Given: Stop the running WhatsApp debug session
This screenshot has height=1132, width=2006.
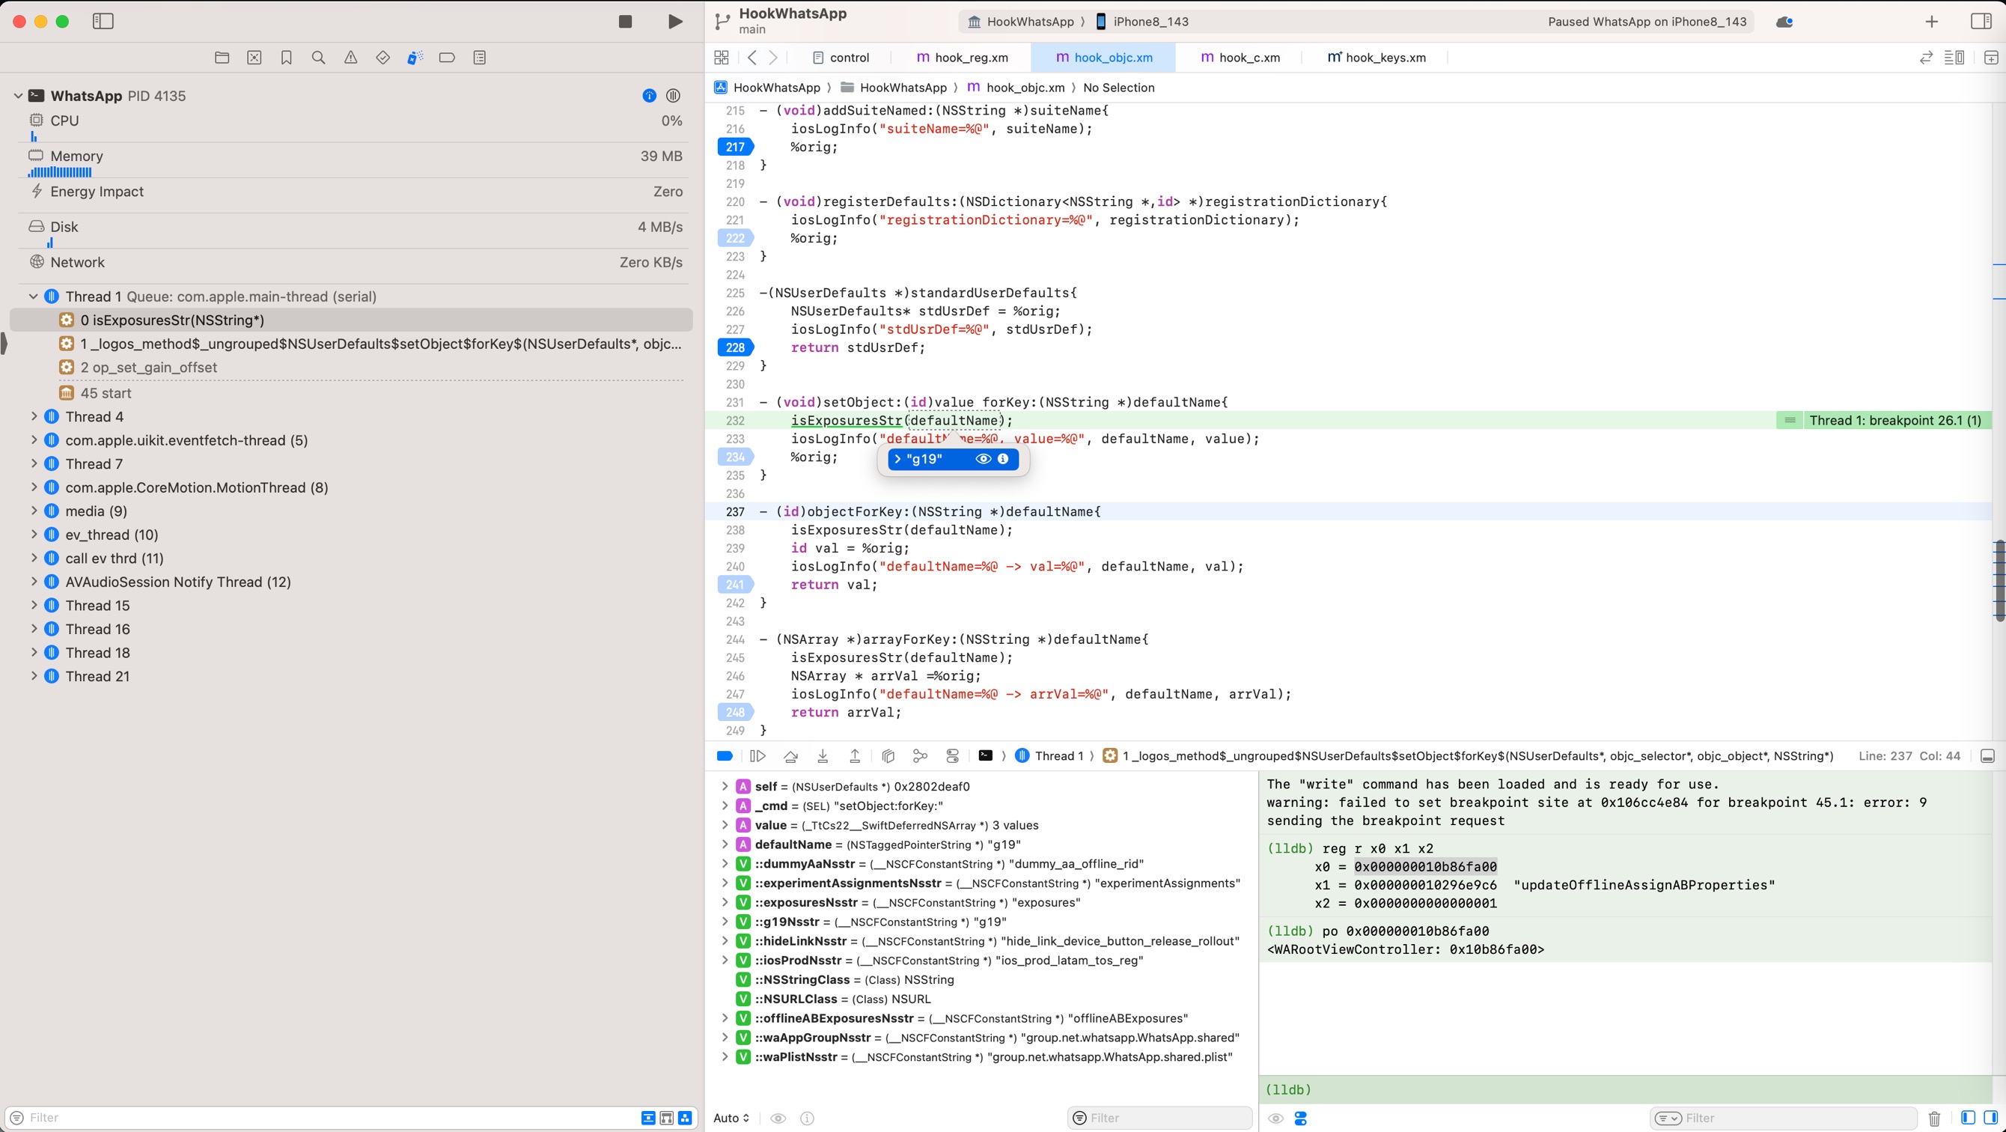Looking at the screenshot, I should [624, 22].
